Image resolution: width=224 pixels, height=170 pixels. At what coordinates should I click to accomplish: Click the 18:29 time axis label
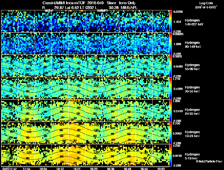coord(94,169)
